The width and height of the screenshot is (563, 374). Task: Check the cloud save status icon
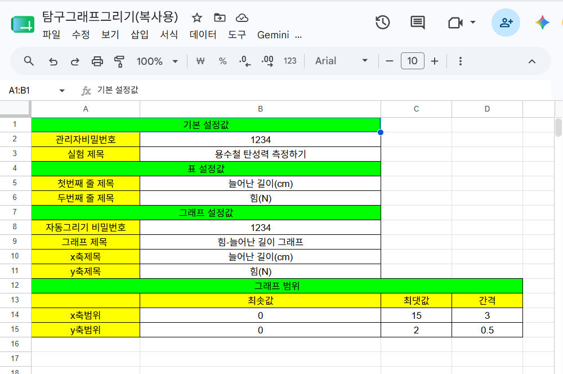[x=242, y=17]
